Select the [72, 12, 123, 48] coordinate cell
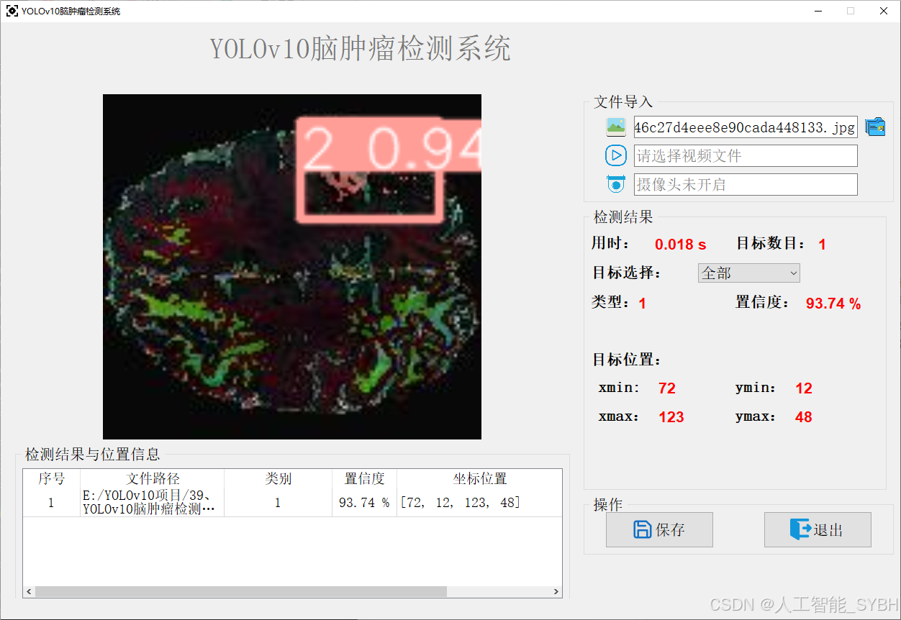This screenshot has width=901, height=620. pos(479,503)
